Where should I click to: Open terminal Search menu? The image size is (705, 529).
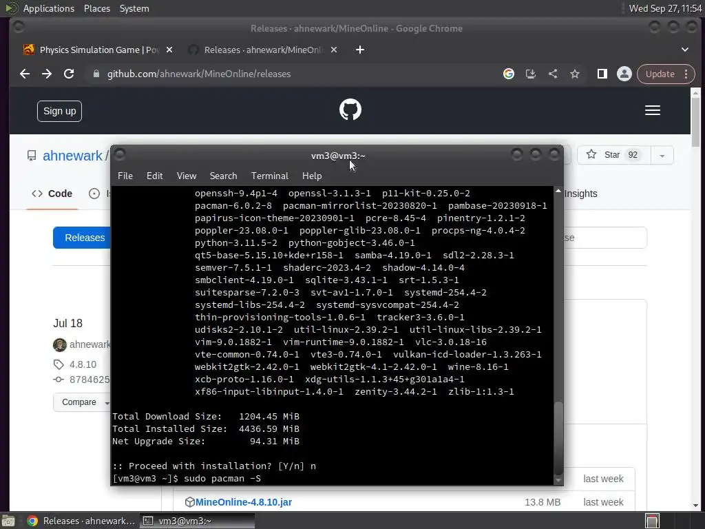click(x=223, y=176)
